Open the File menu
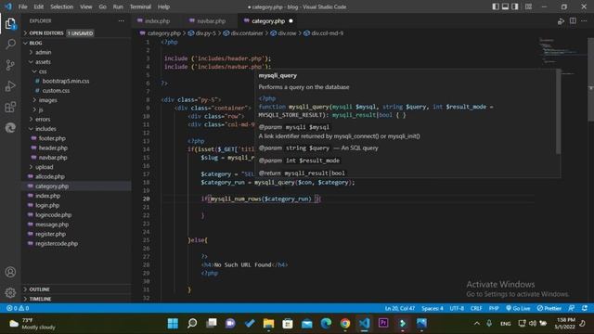 coord(22,6)
